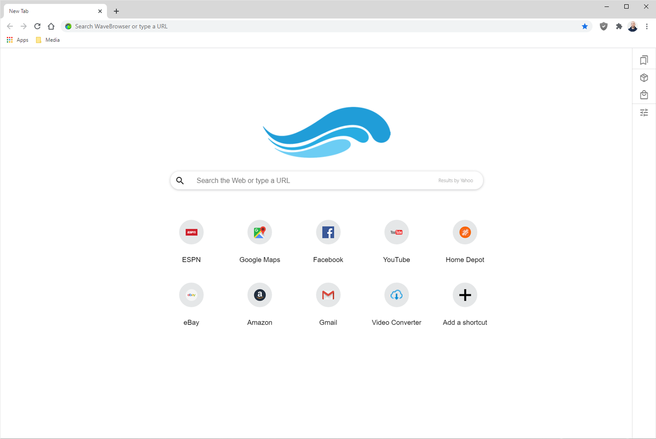Click the sidebar bookmarks icon

(x=644, y=60)
